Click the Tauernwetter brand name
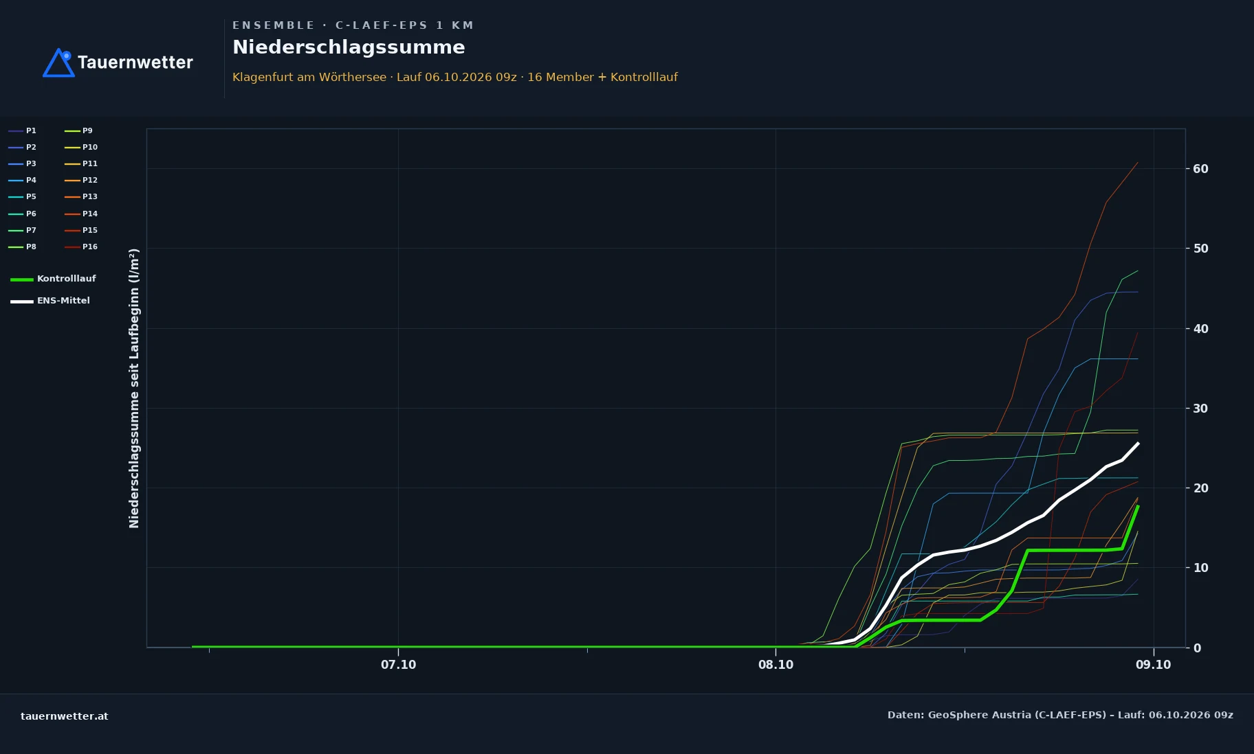This screenshot has width=1254, height=754. pyautogui.click(x=135, y=62)
